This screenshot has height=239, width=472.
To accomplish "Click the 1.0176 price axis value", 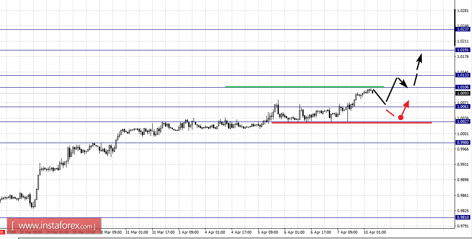I will [462, 56].
